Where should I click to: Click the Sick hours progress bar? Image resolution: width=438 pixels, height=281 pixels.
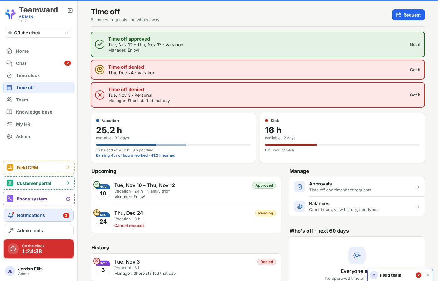[x=342, y=145]
